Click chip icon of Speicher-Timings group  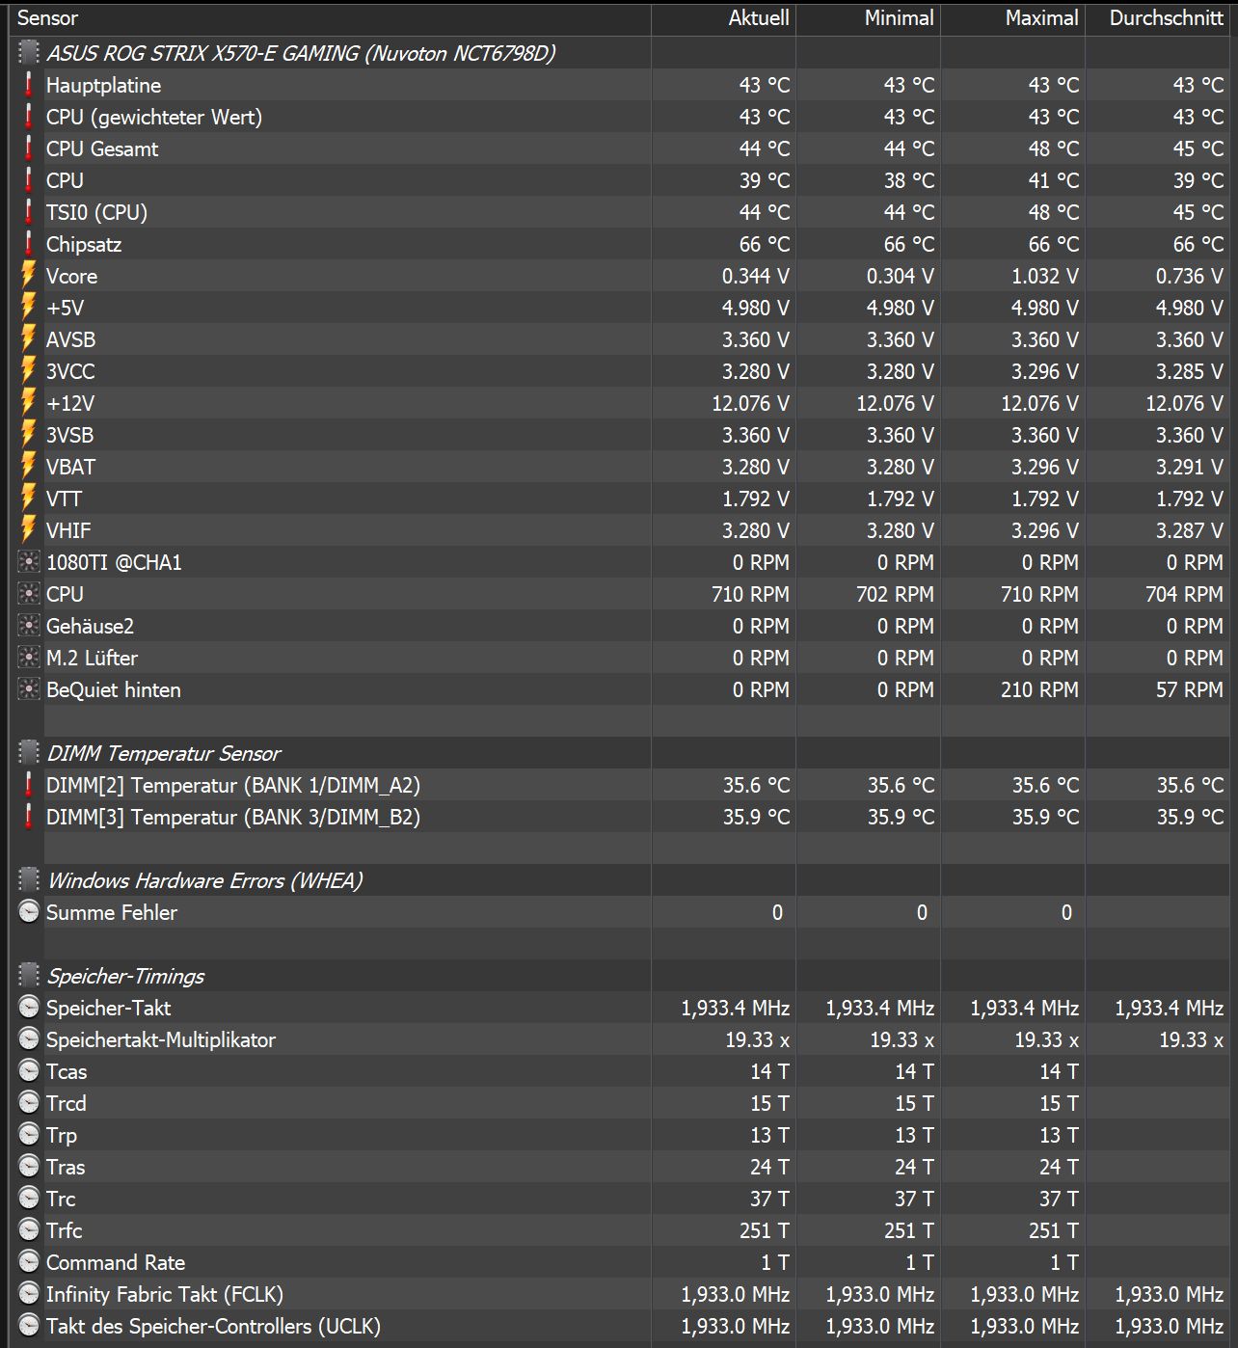coord(29,976)
